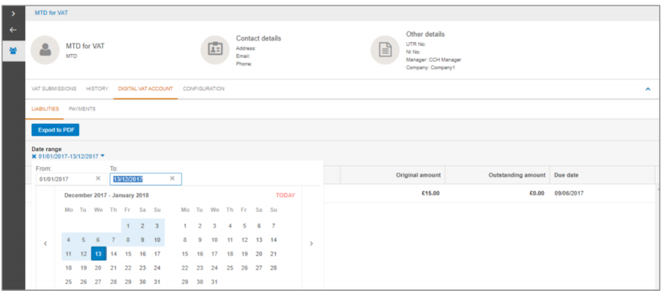Pick December 31 in the calendar
This screenshot has width=665, height=291.
click(157, 282)
